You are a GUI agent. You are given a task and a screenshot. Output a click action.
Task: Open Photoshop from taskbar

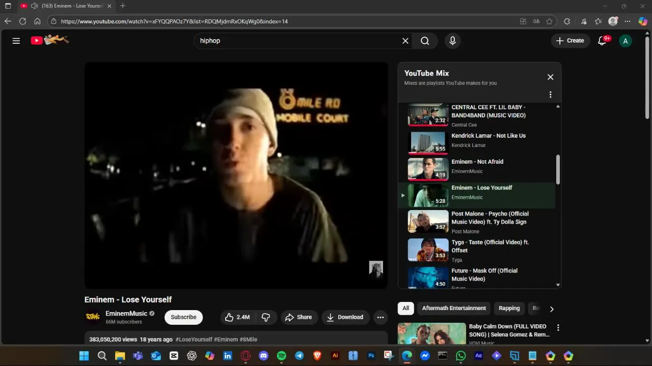371,356
